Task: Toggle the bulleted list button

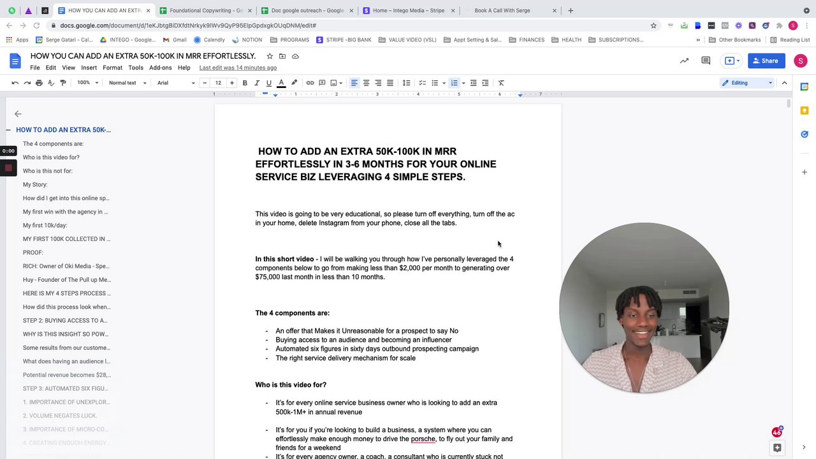Action: tap(435, 83)
